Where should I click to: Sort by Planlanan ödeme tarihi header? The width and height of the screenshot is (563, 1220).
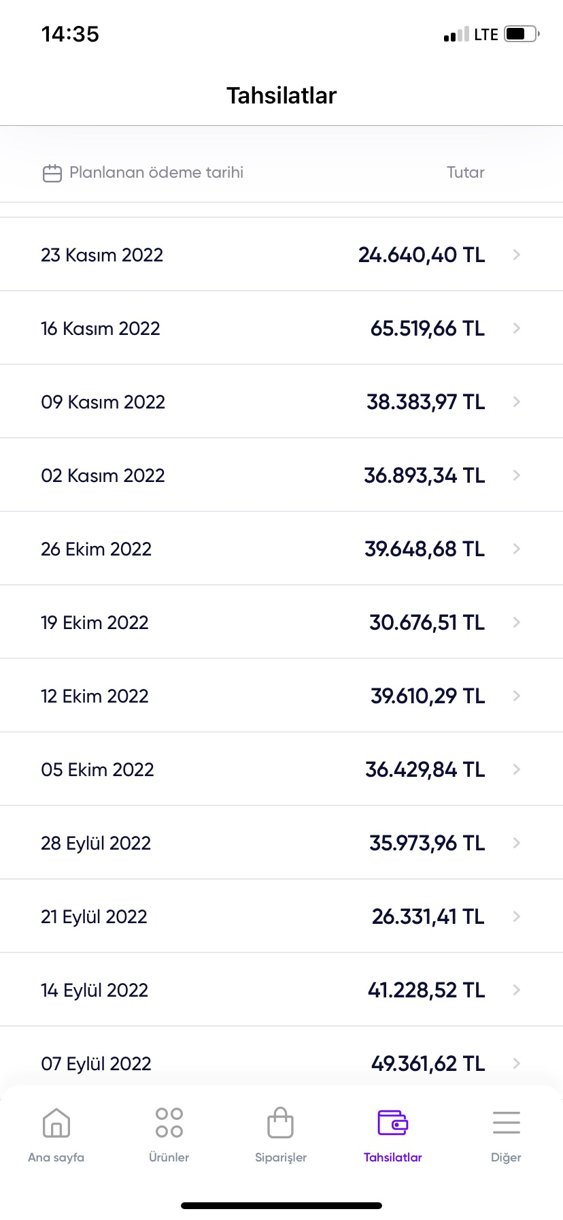pos(156,172)
